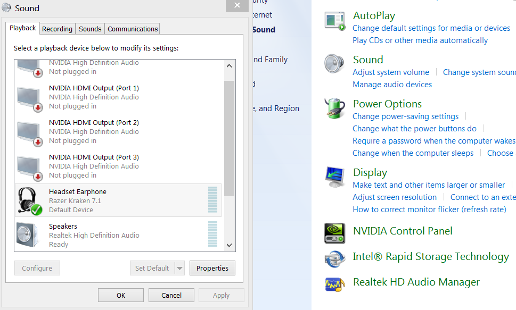Click the AutoPlay icon in Control Panel
This screenshot has width=516, height=310.
(335, 21)
